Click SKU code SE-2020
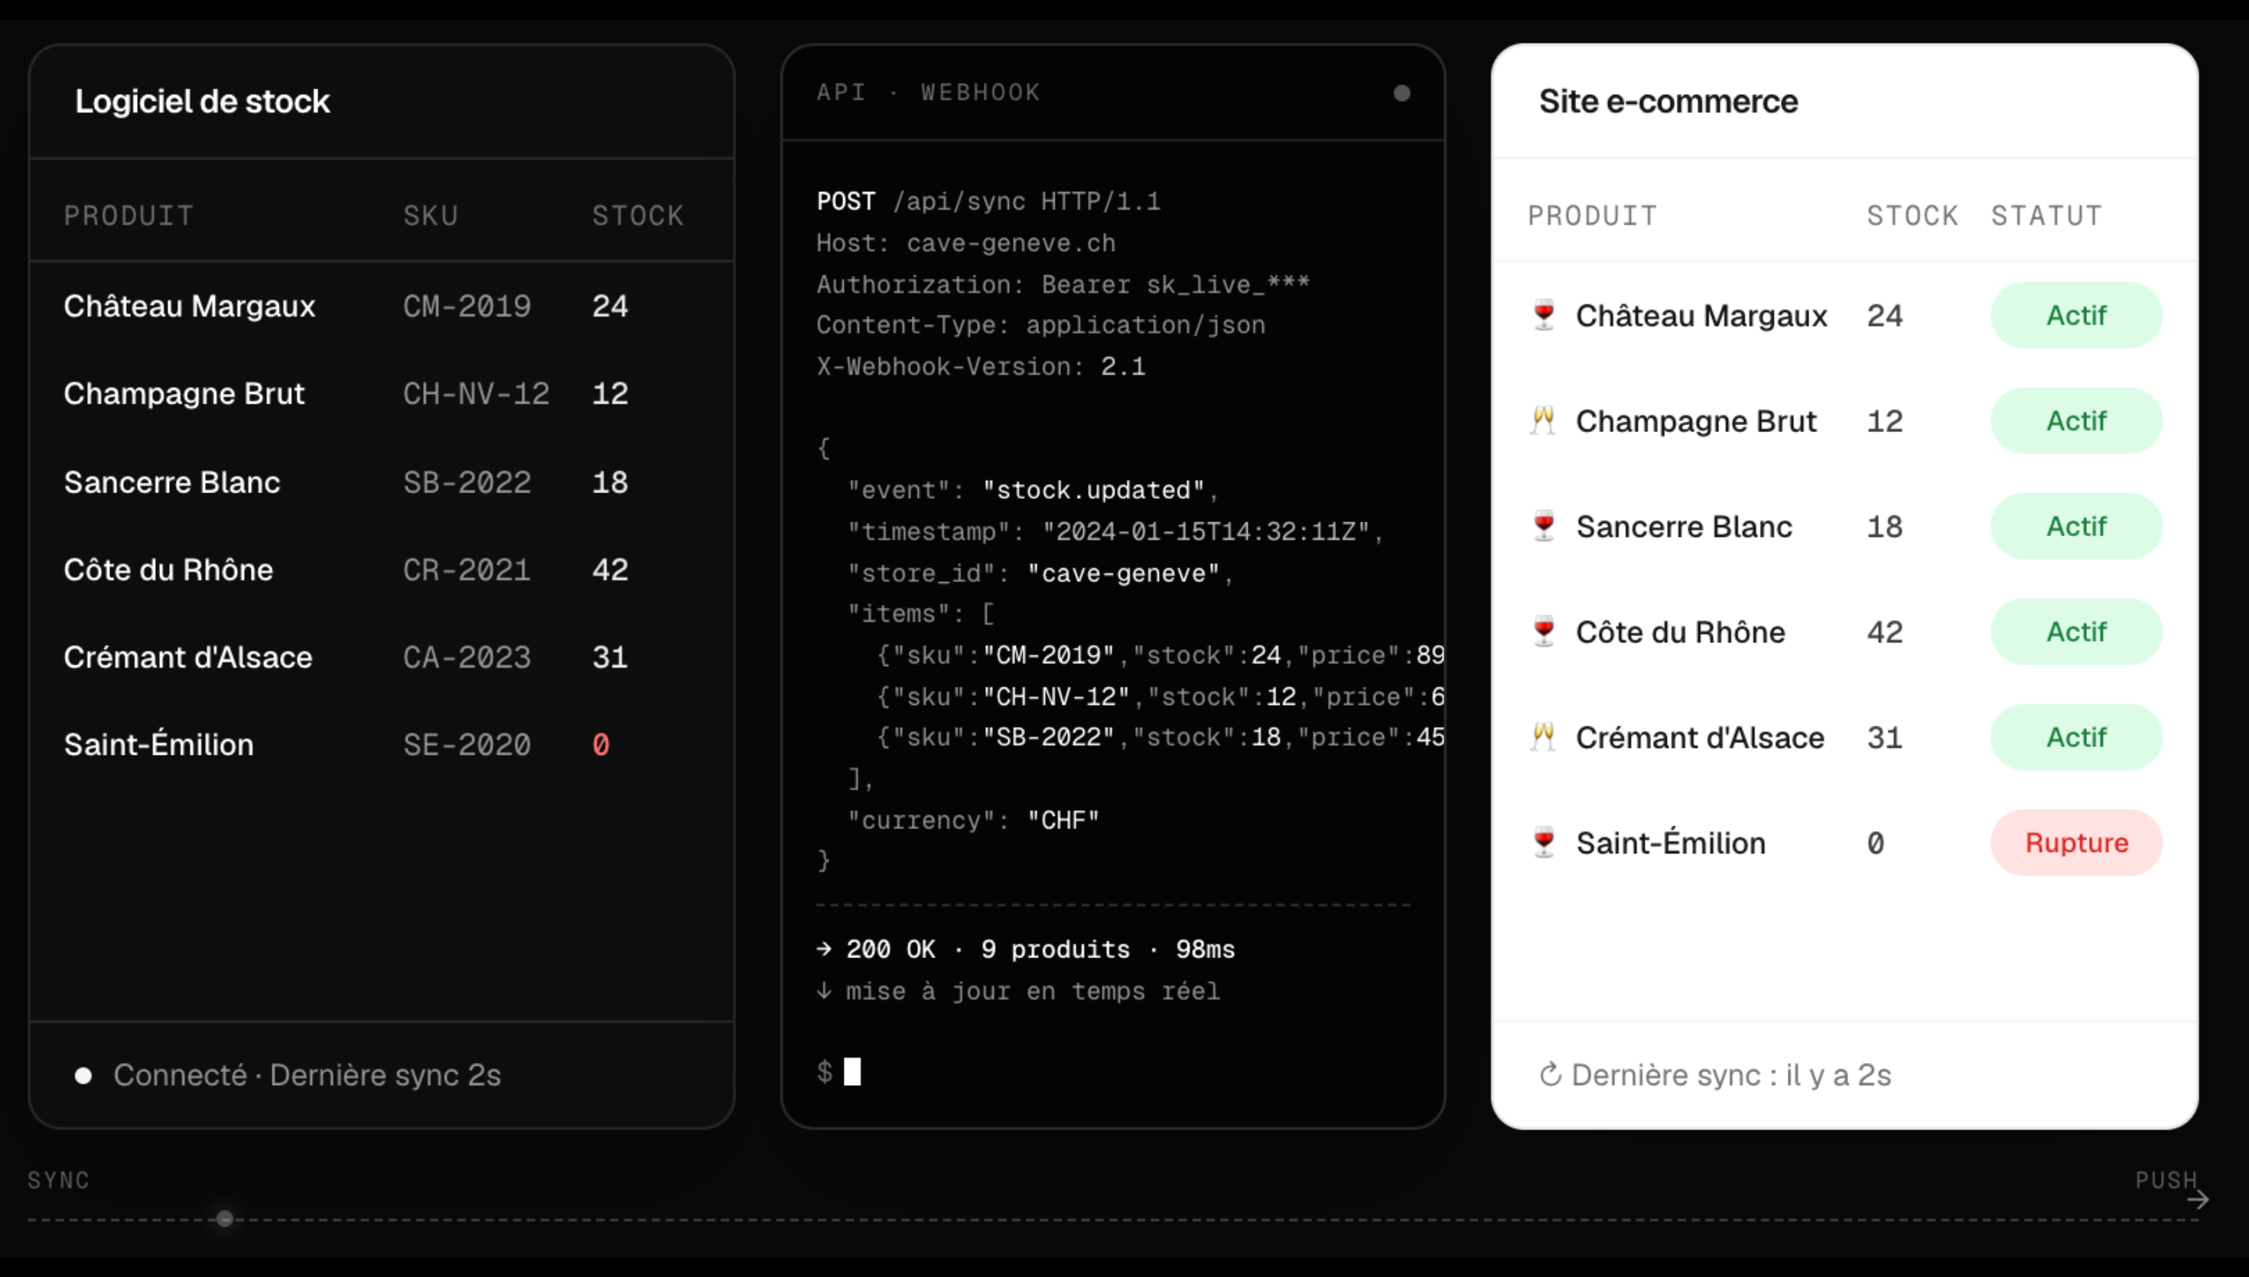The image size is (2249, 1277). (467, 745)
